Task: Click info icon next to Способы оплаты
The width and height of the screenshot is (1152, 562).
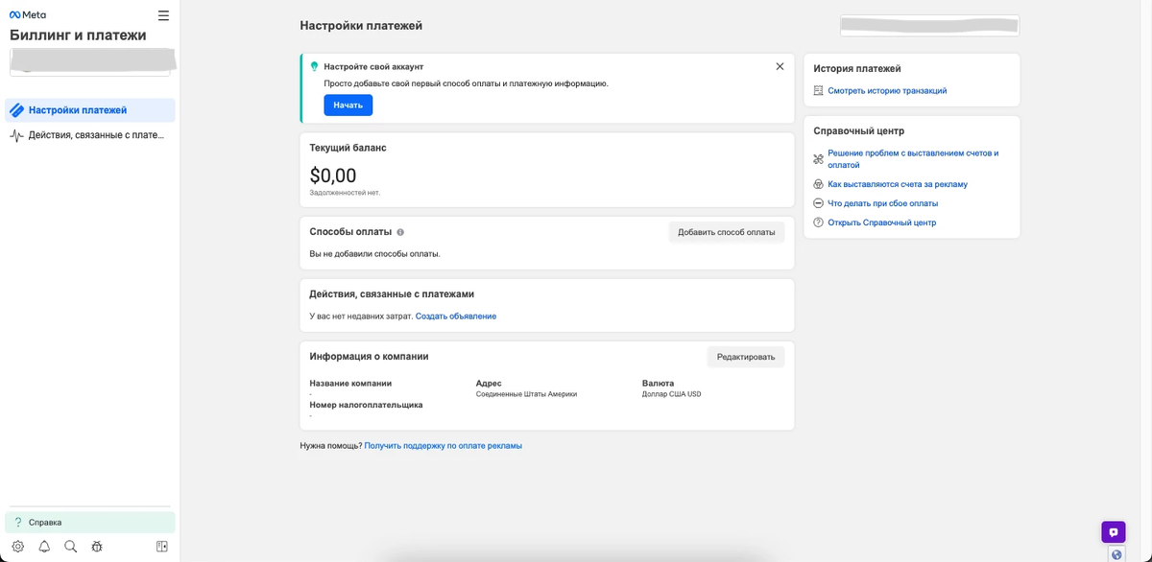Action: coord(400,232)
